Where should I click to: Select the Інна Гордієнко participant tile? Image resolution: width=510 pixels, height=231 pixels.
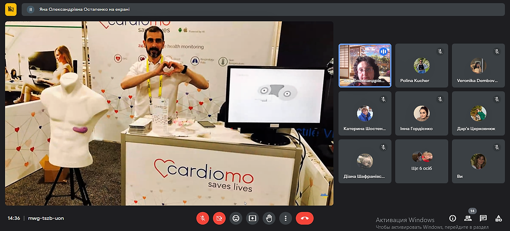[x=422, y=114]
